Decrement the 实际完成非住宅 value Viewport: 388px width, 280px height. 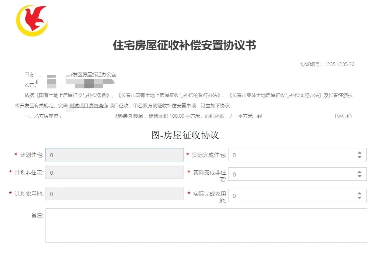coord(359,176)
